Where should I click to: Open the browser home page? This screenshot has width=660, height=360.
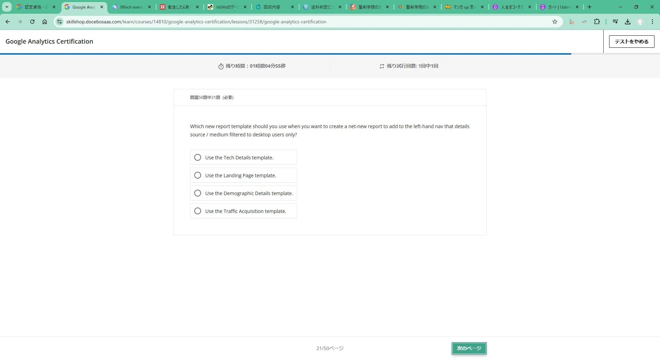pyautogui.click(x=45, y=22)
